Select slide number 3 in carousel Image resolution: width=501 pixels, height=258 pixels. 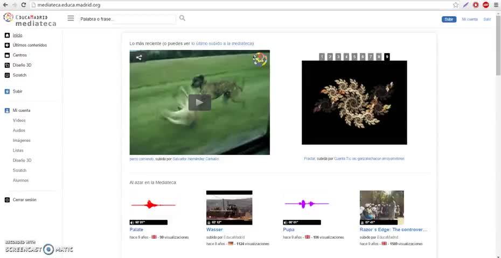point(338,57)
